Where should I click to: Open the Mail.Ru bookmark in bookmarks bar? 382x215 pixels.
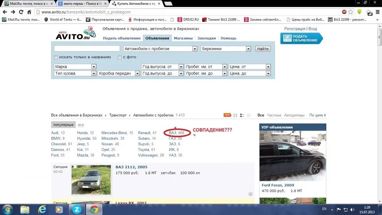click(21, 20)
